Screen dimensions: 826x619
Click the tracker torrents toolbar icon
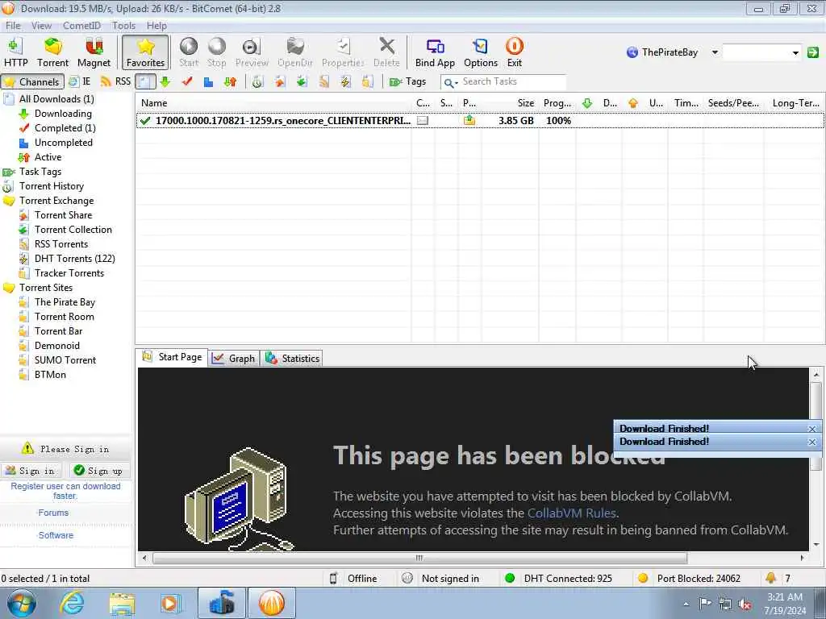pos(367,81)
